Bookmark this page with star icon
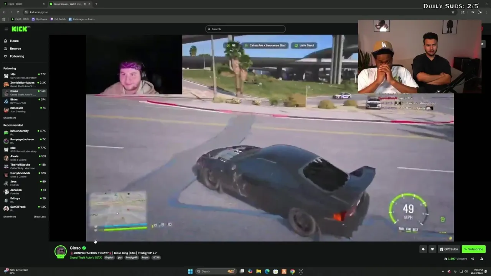Viewport: 491px width, 276px height. click(453, 12)
